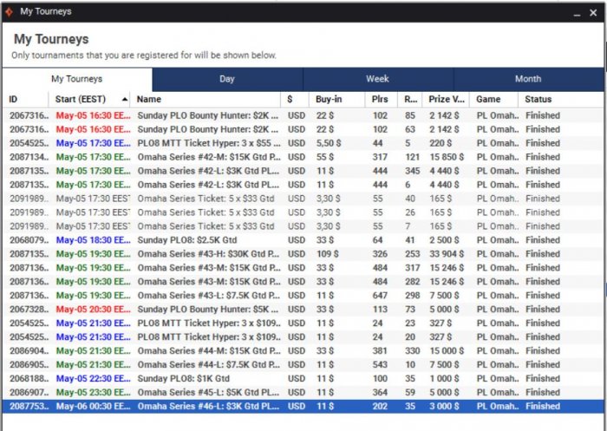
Task: Click the poker app logo icon in title bar
Action: point(8,11)
